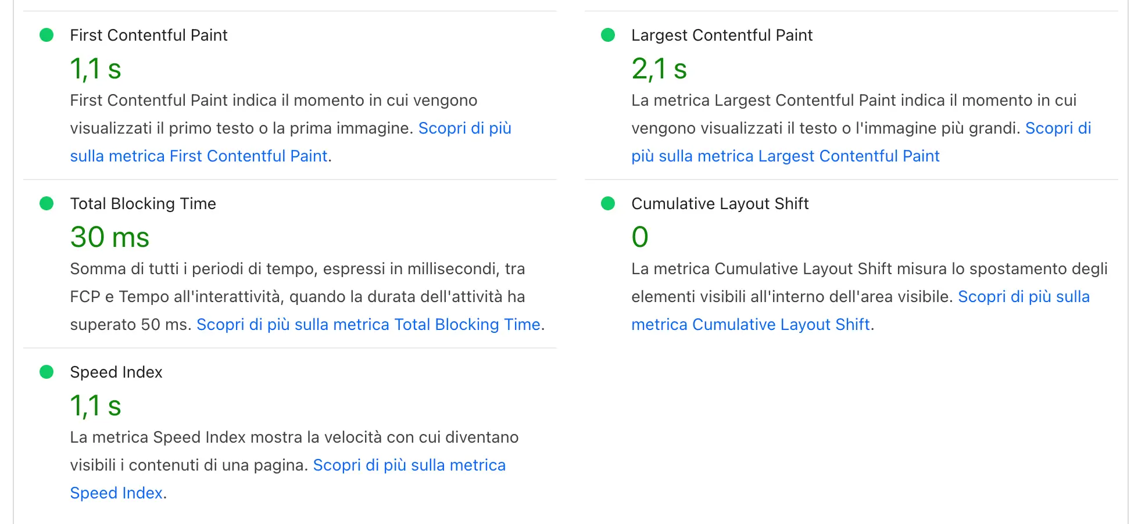Click the '1,1 s' value under First Contentful Paint
Screen dimensions: 1145x524
tap(95, 68)
